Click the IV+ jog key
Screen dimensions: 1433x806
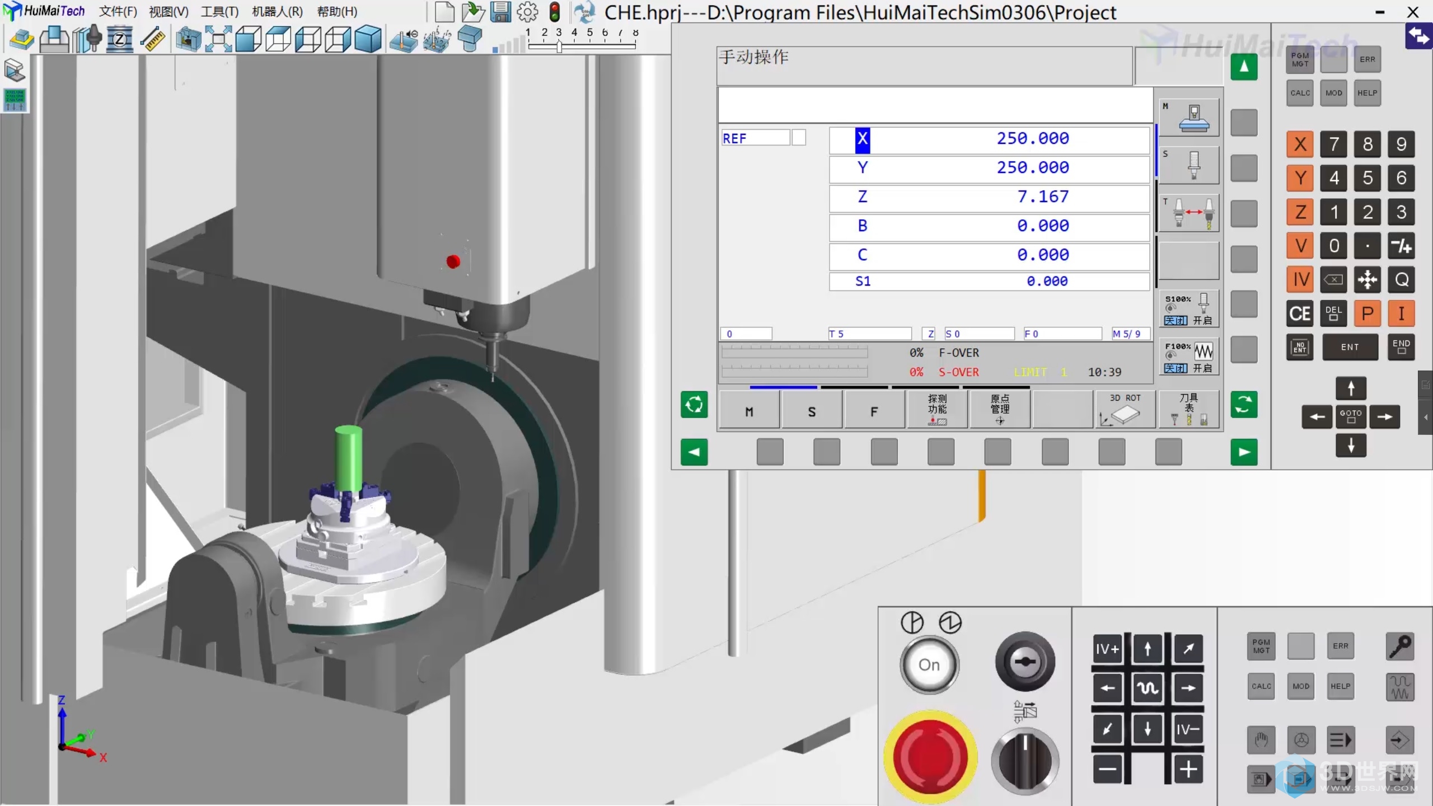(1107, 649)
